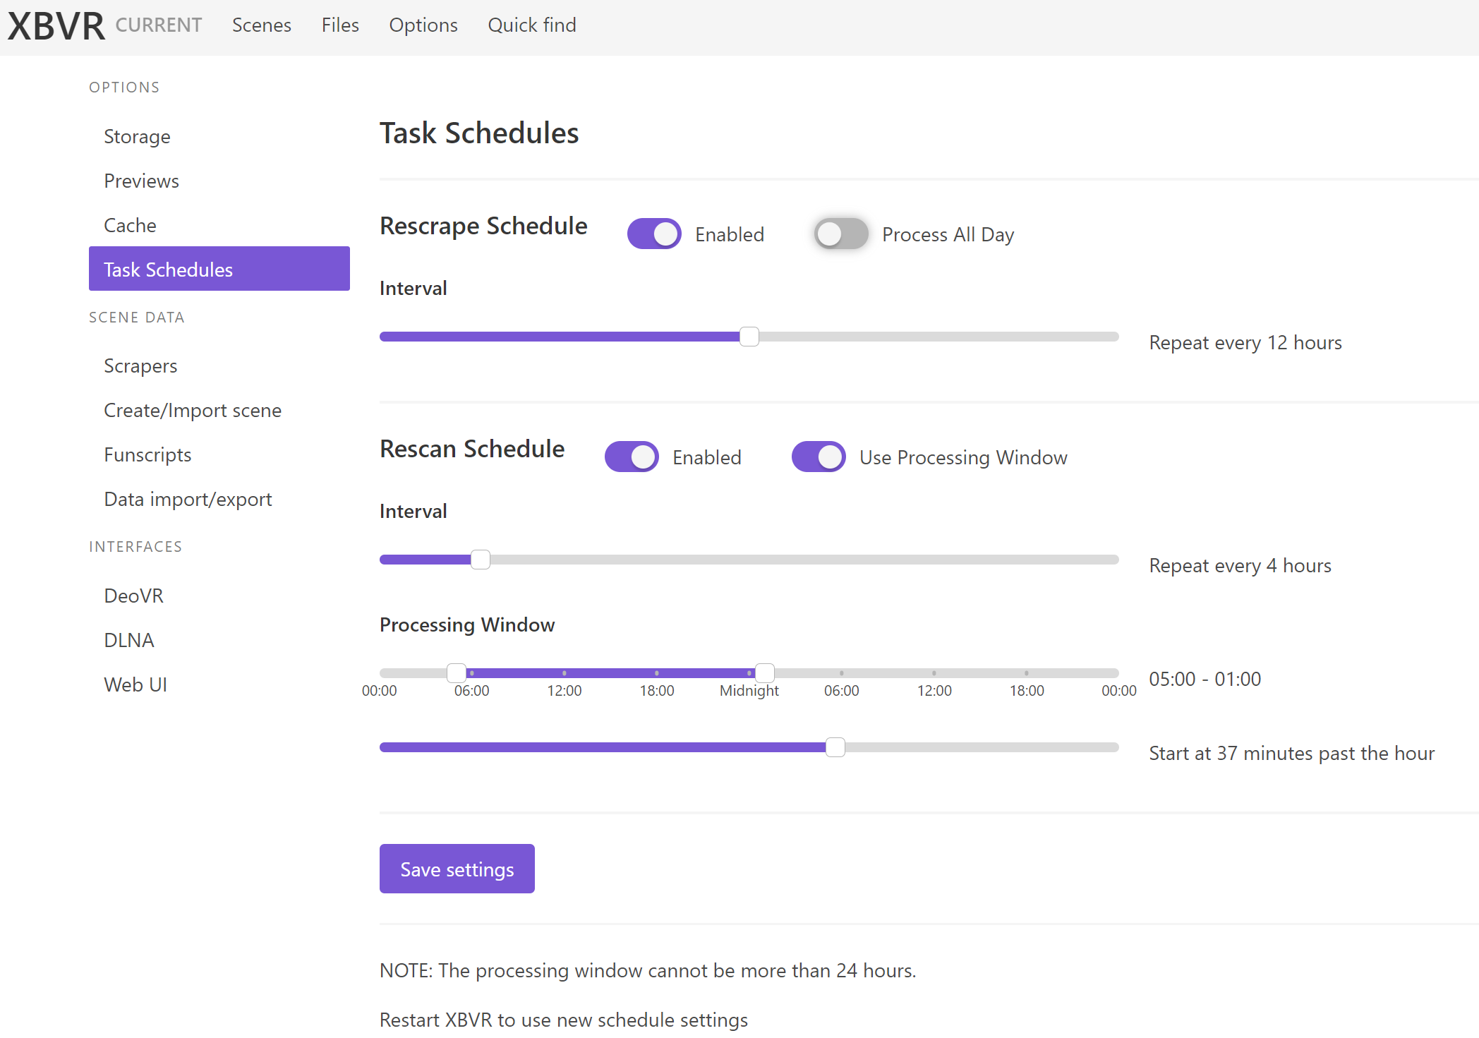Select the Options menu item

pos(423,25)
